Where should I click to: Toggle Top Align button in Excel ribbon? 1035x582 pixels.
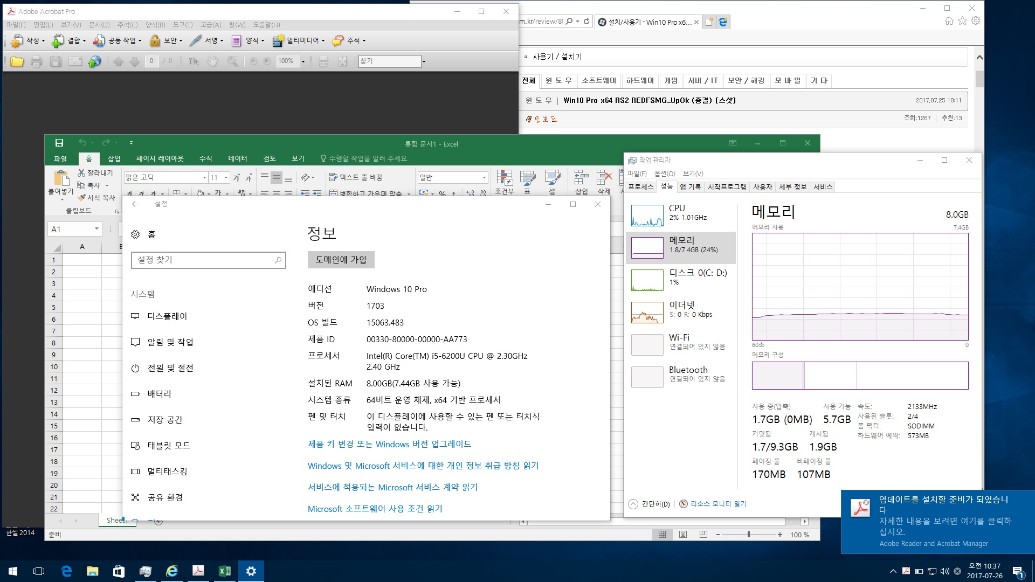point(265,177)
